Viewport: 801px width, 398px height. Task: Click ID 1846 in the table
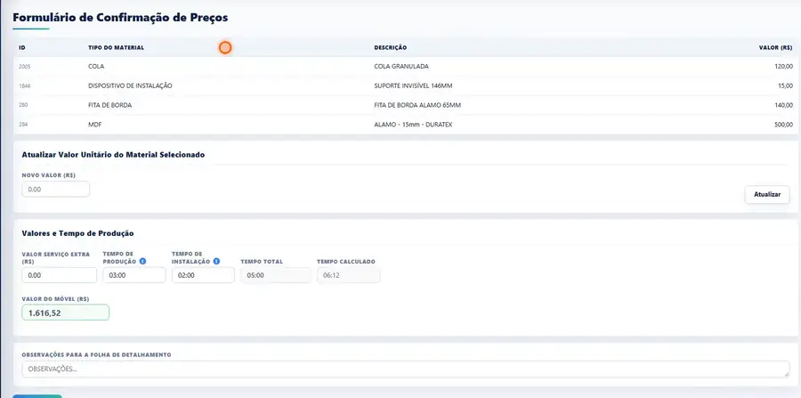pos(24,85)
